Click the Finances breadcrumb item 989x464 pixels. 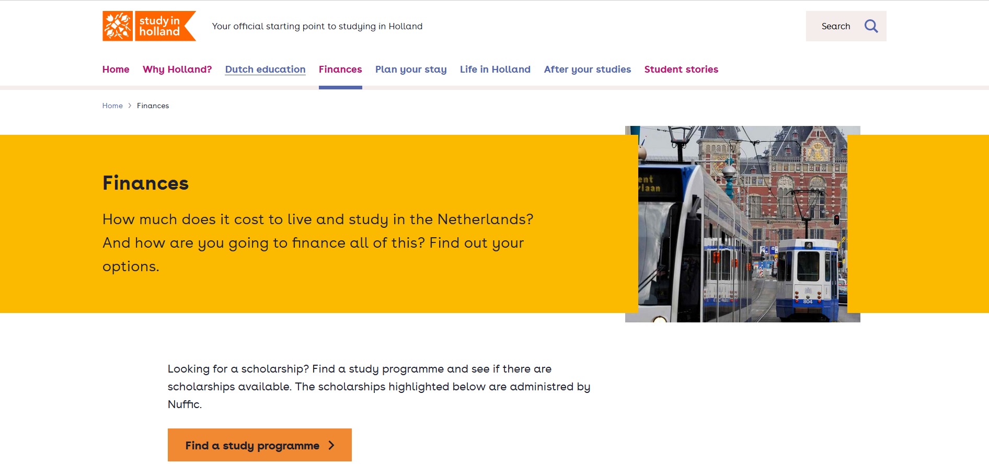153,106
